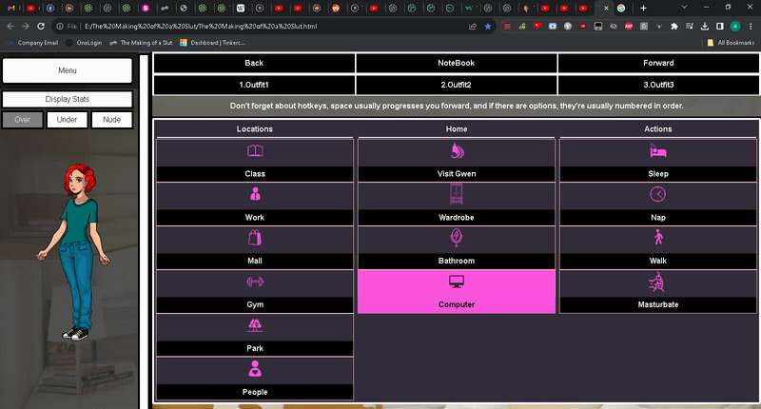Choose the Gym dumbbell icon
Screen dimensions: 761x409
click(x=255, y=282)
